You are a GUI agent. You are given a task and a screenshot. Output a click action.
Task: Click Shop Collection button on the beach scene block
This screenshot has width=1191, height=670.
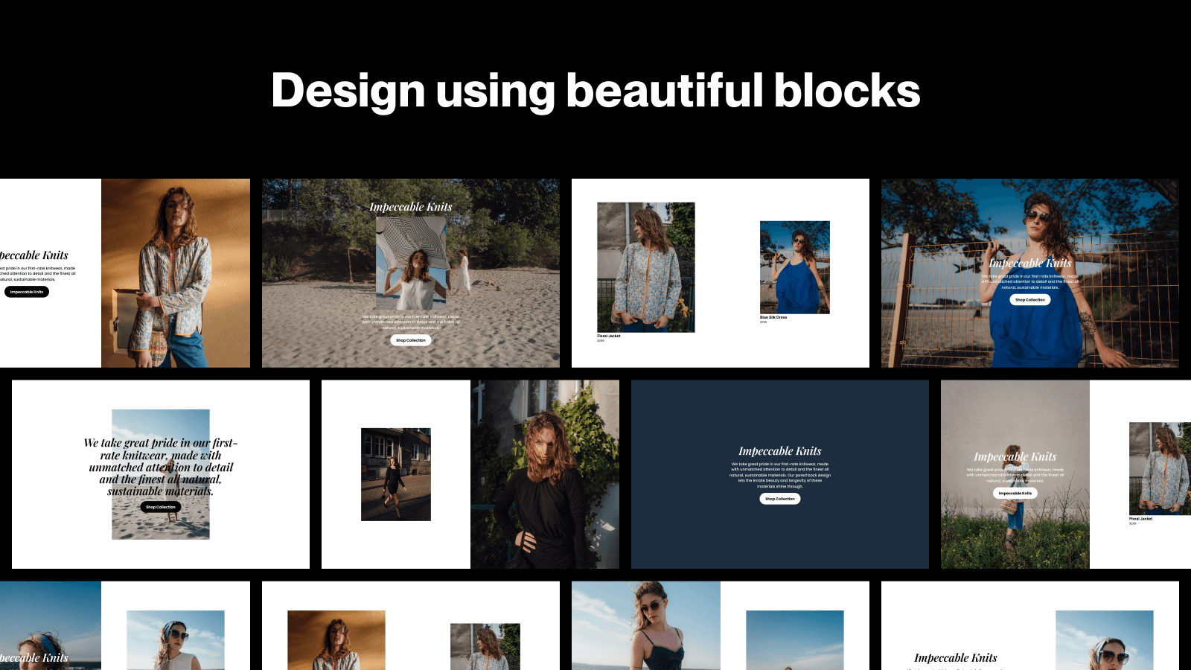pos(410,339)
